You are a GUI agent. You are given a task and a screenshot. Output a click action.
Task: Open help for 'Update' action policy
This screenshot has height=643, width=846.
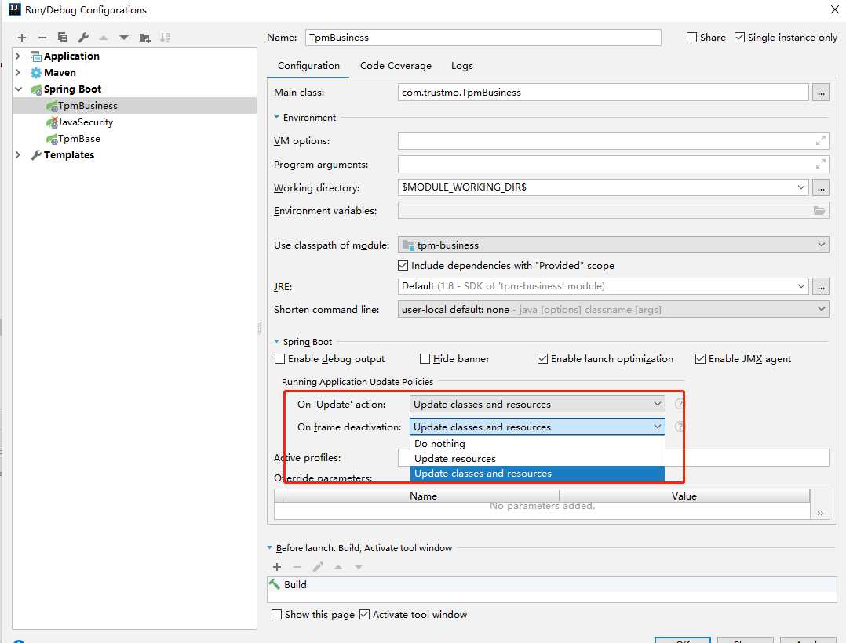coord(680,405)
